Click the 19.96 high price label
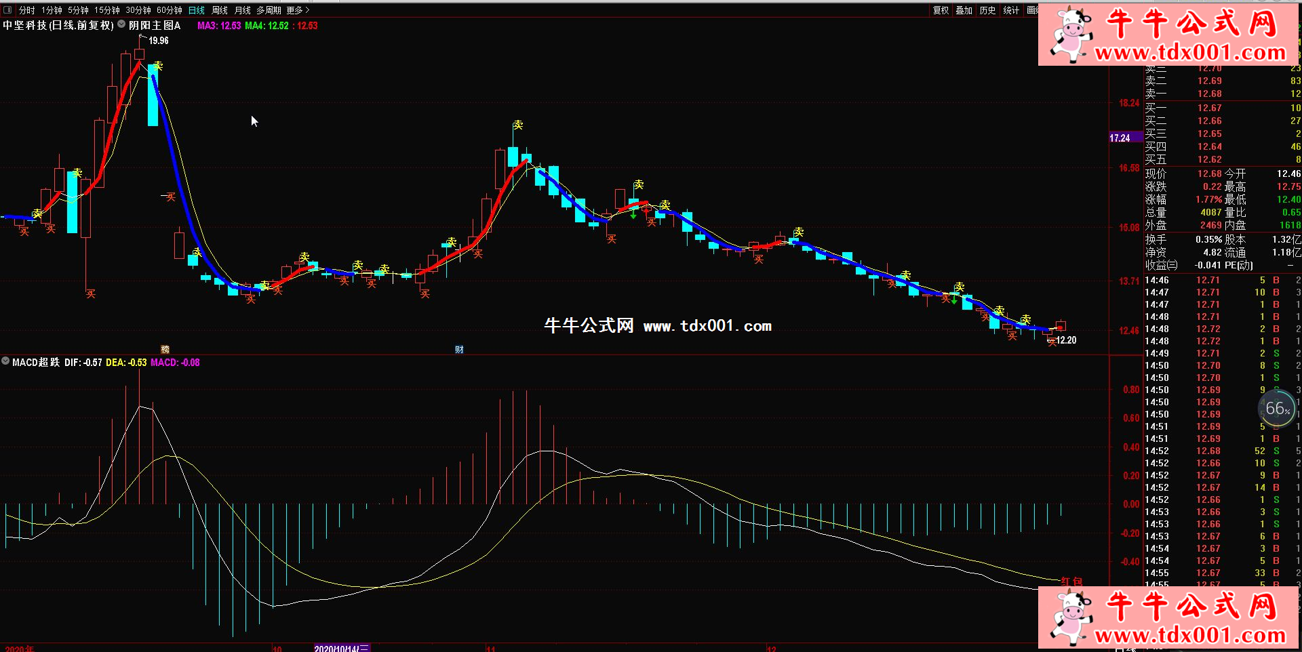1302x652 pixels. 159,41
